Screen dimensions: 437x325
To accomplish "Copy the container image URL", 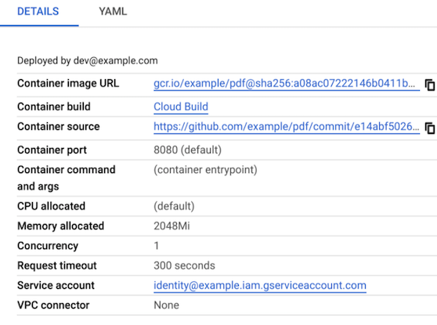I will [x=429, y=85].
